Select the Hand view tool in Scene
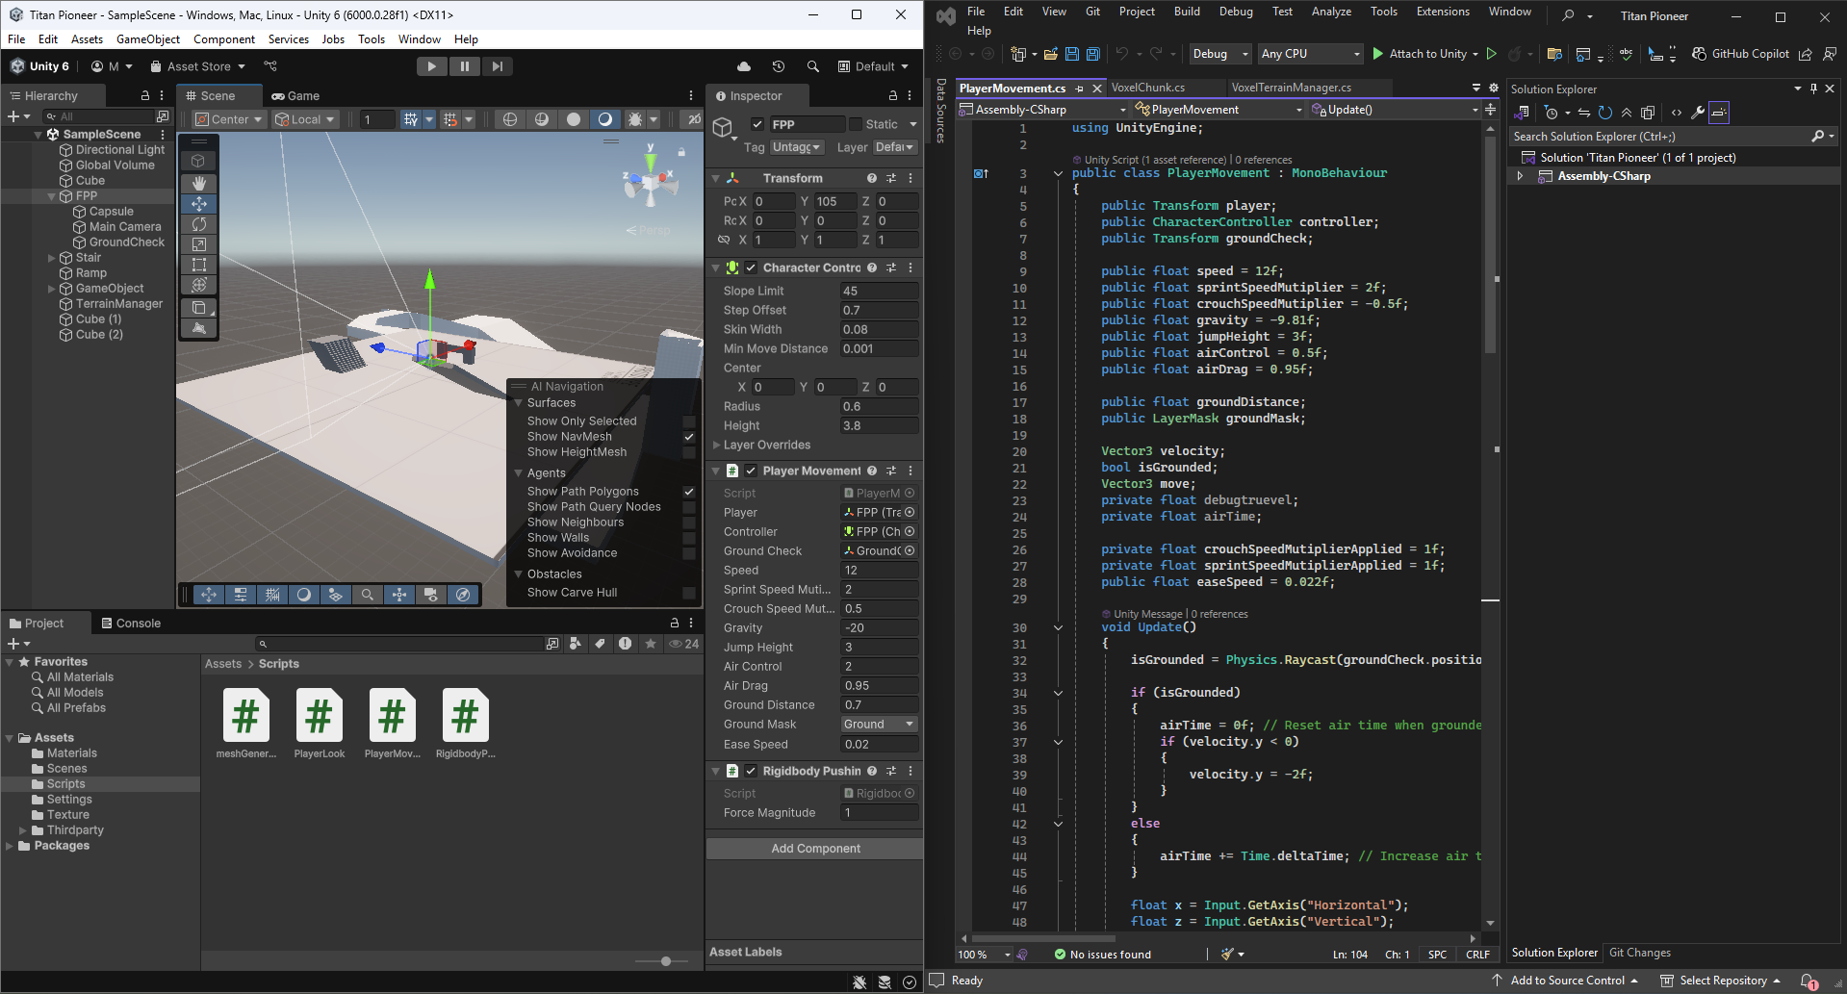Viewport: 1847px width, 994px height. [199, 183]
